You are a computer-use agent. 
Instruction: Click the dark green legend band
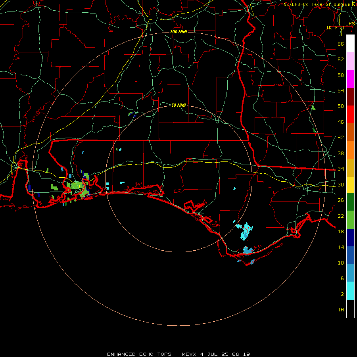(350, 202)
